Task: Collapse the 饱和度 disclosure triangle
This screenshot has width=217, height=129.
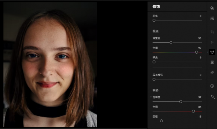Action: (x=151, y=97)
